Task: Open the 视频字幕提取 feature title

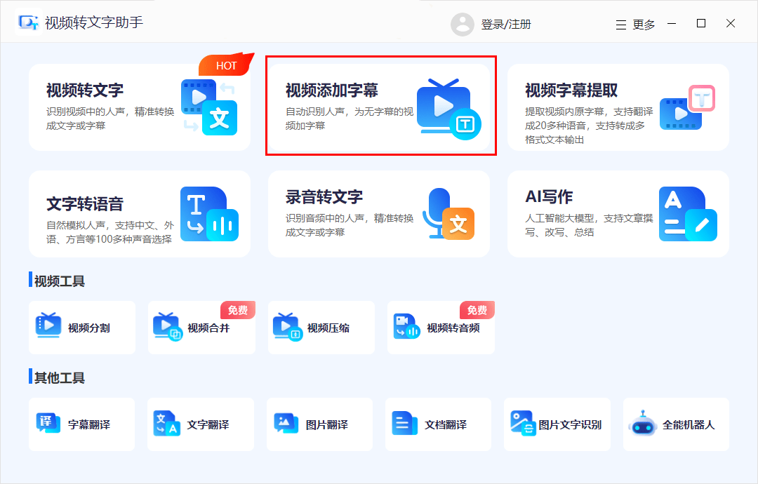Action: (x=571, y=90)
